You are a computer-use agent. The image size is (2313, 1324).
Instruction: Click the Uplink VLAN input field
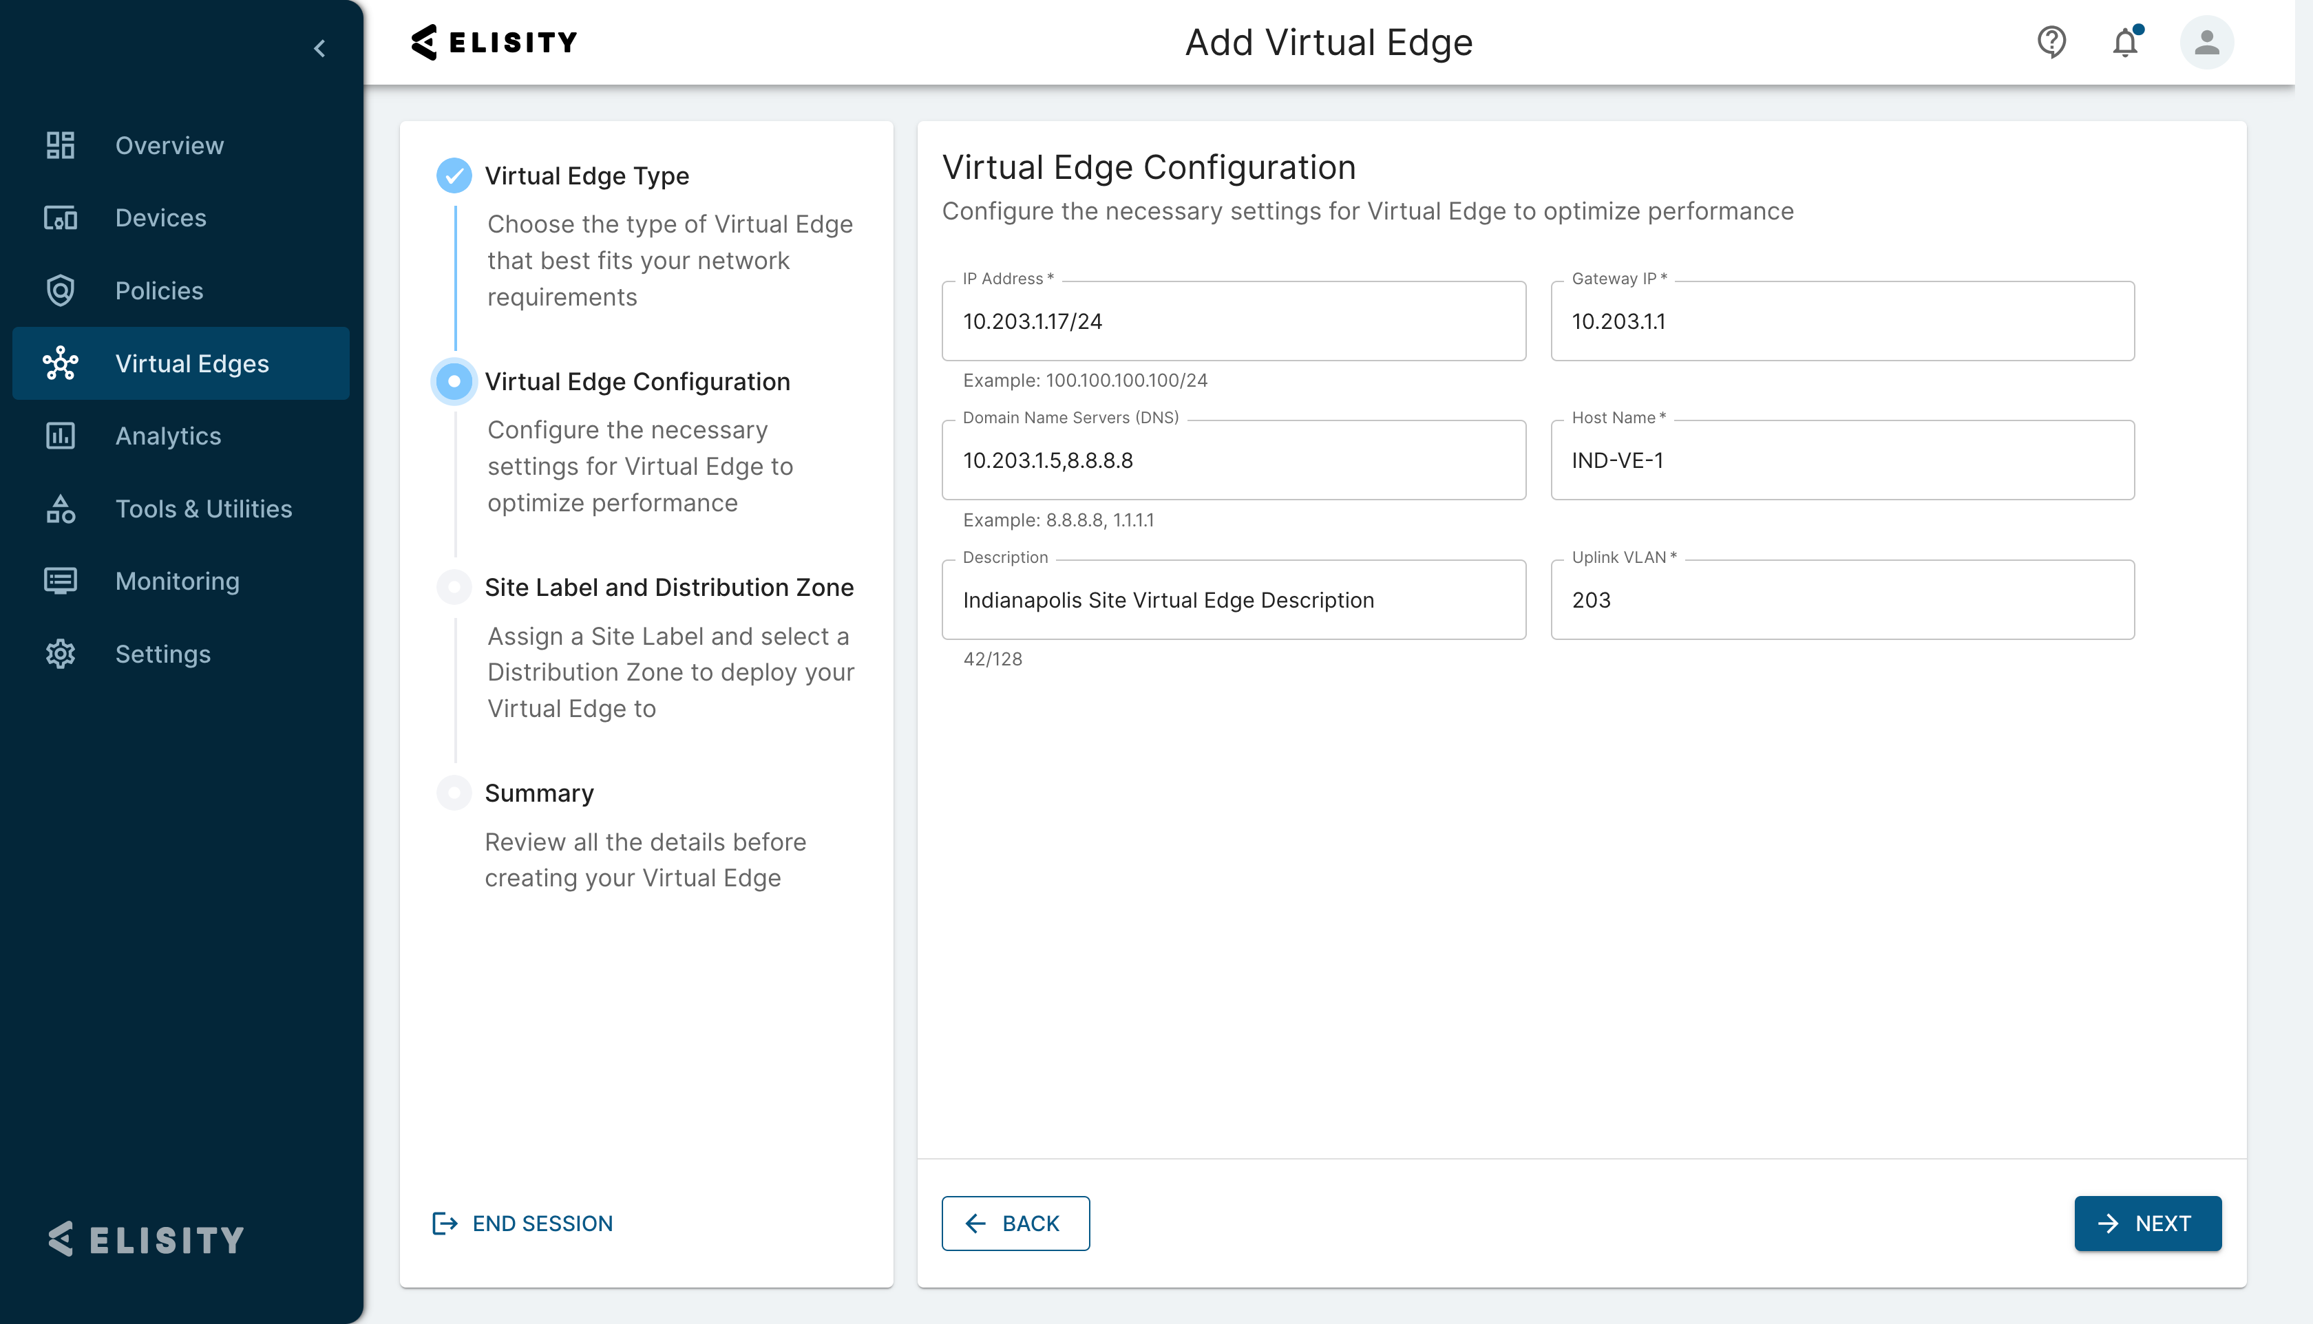click(x=1842, y=600)
